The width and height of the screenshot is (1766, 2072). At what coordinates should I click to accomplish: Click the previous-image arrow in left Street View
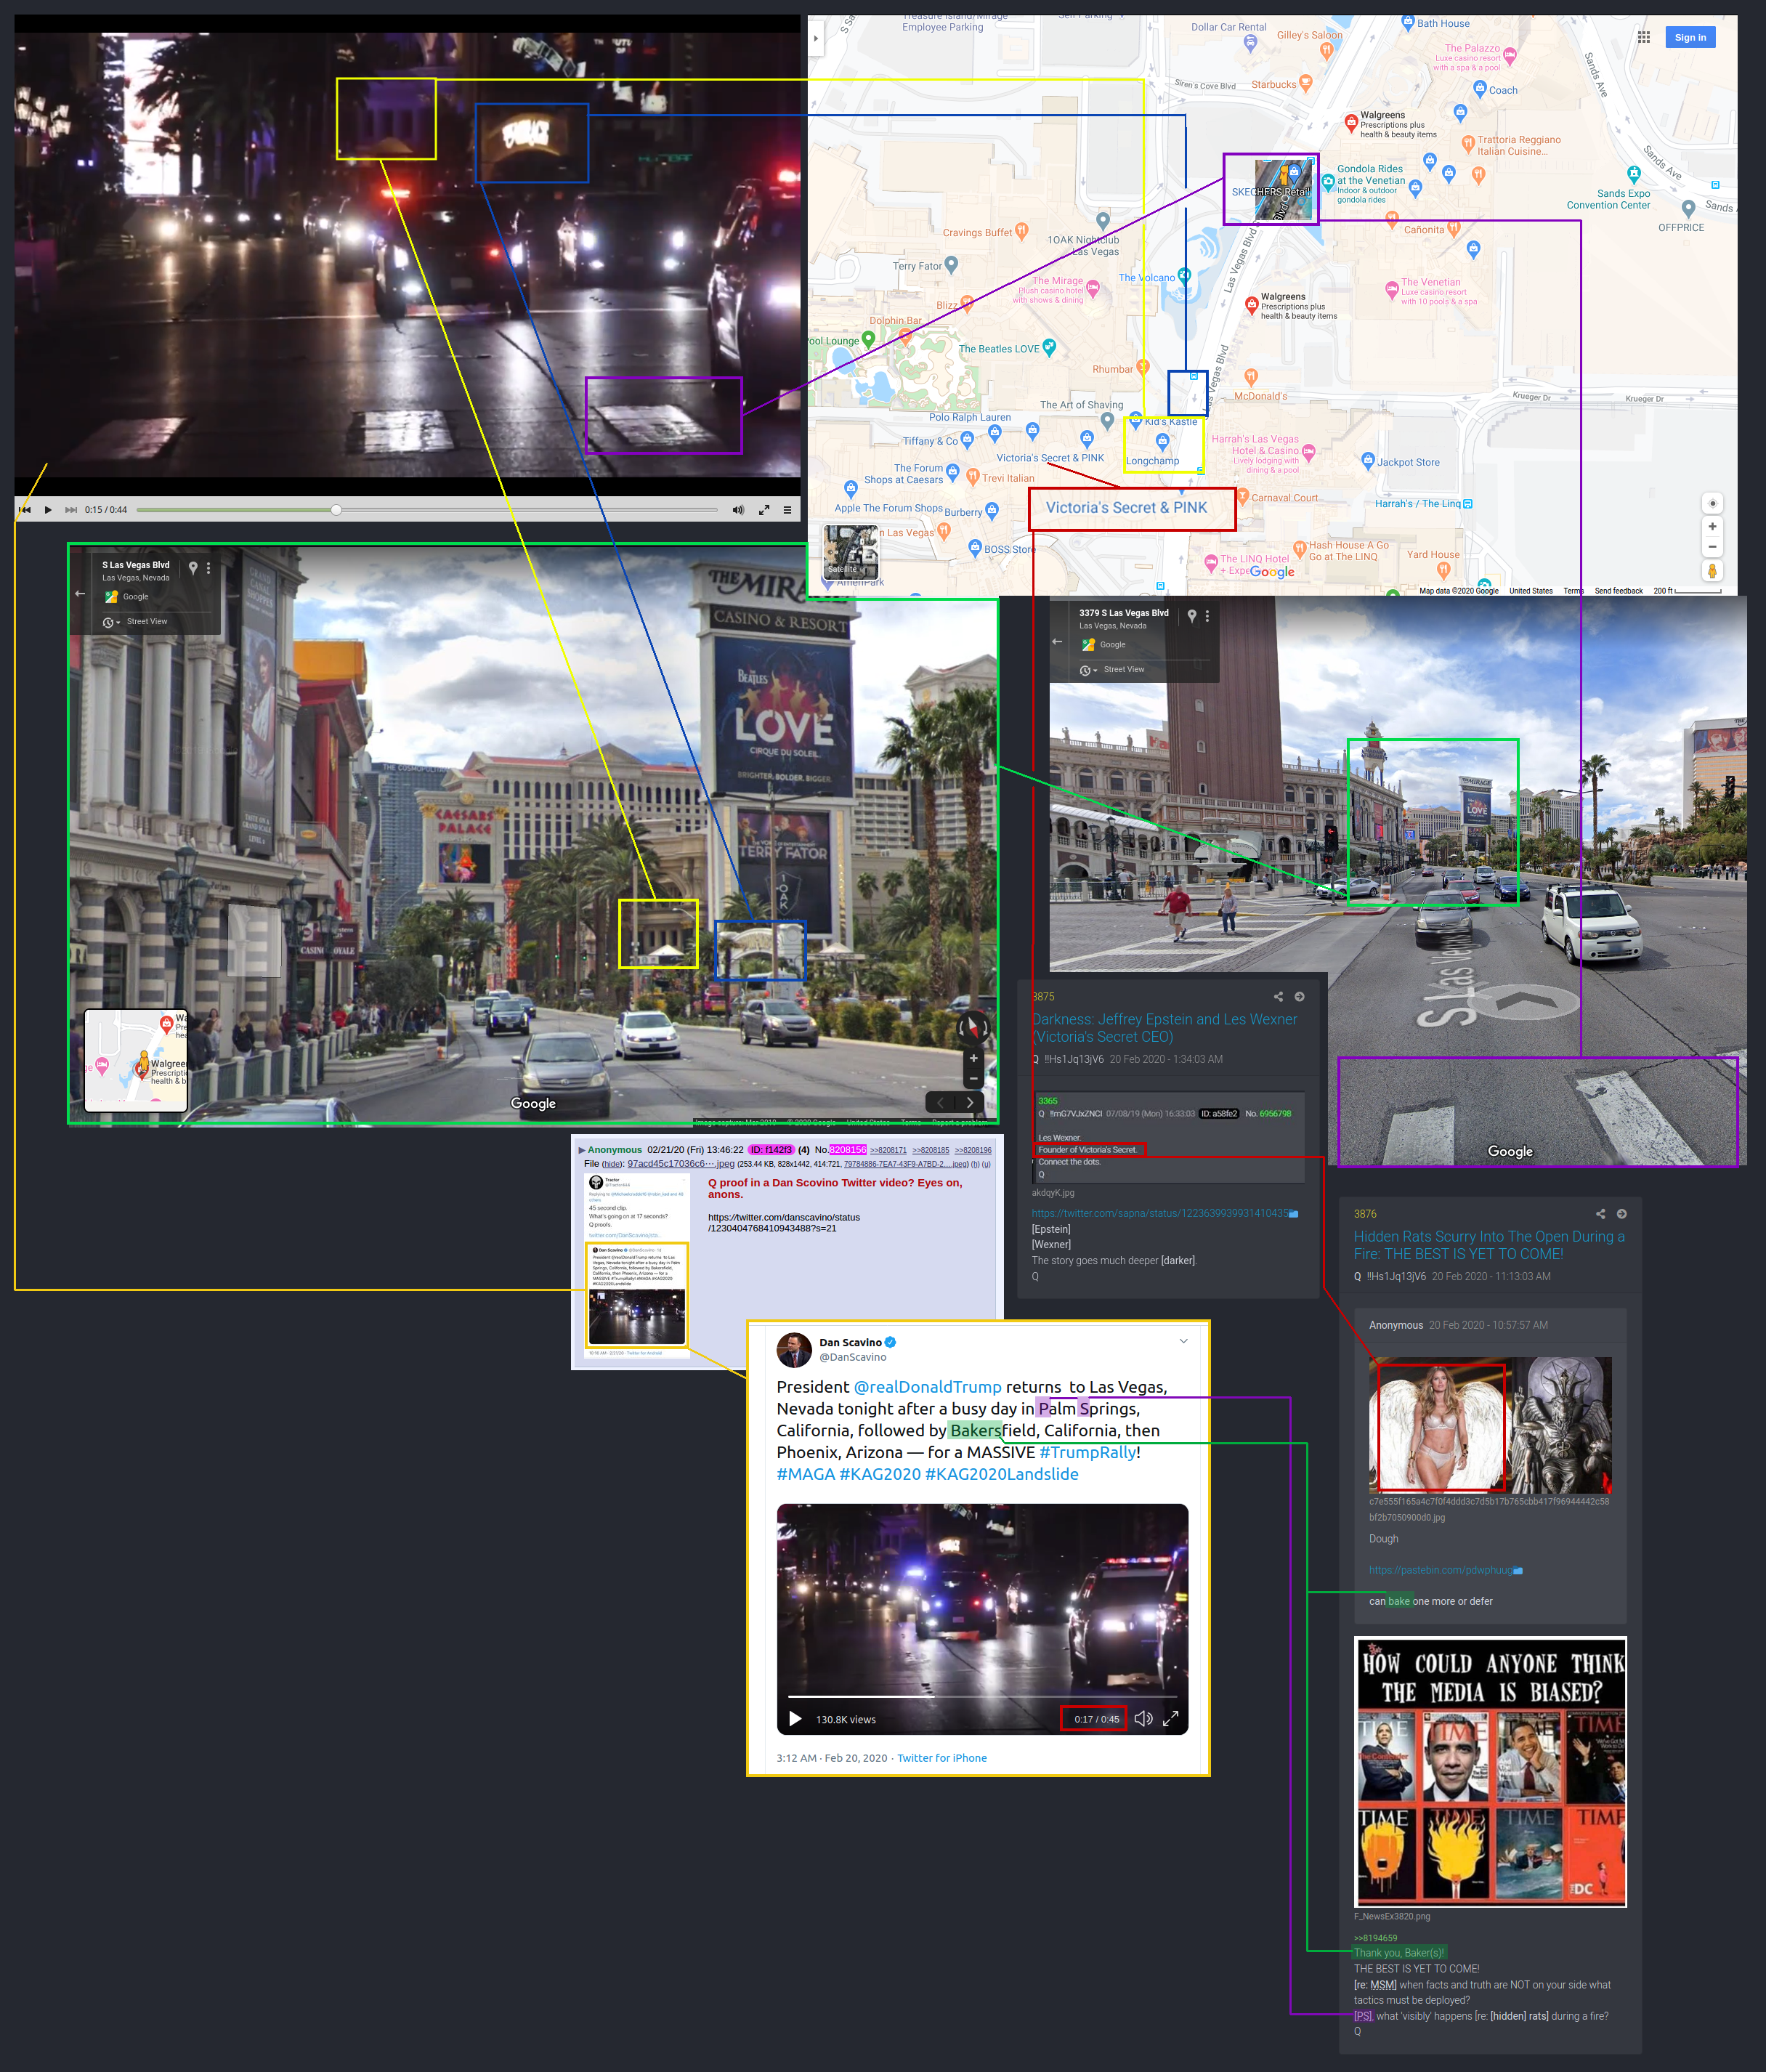[x=941, y=1103]
